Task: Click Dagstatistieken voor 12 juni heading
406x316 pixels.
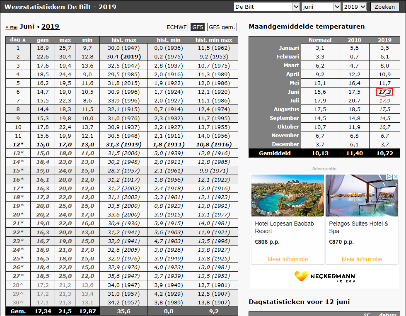Action: click(299, 302)
